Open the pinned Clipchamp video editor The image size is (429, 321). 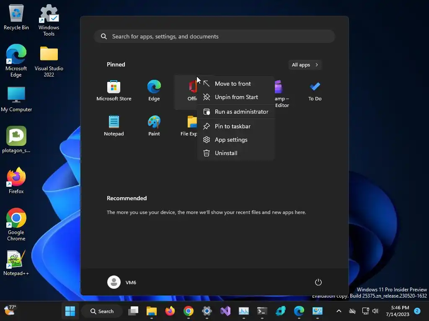click(x=282, y=94)
